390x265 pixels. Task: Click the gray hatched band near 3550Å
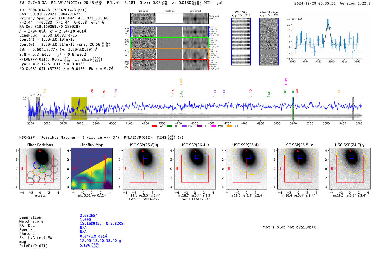[x=38, y=108]
